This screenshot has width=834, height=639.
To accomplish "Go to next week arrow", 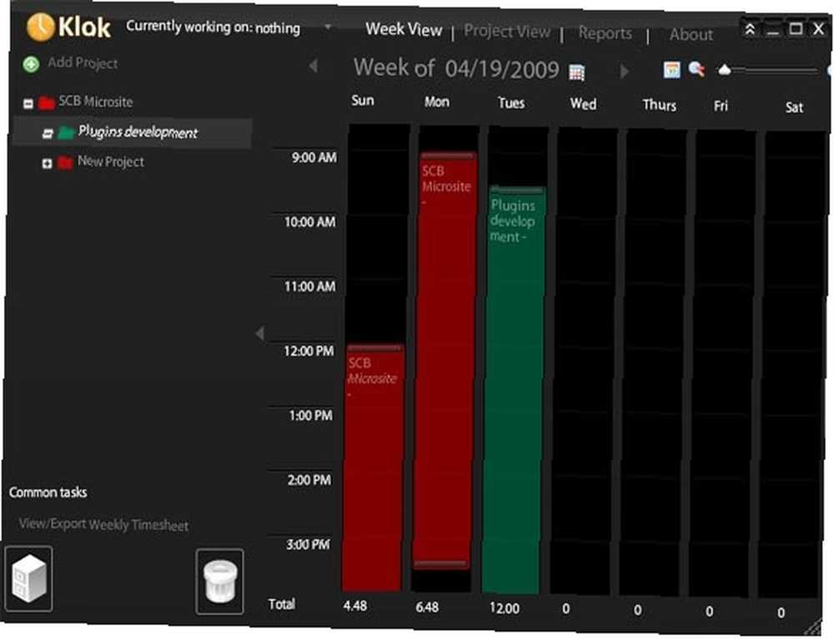I will pyautogui.click(x=625, y=71).
